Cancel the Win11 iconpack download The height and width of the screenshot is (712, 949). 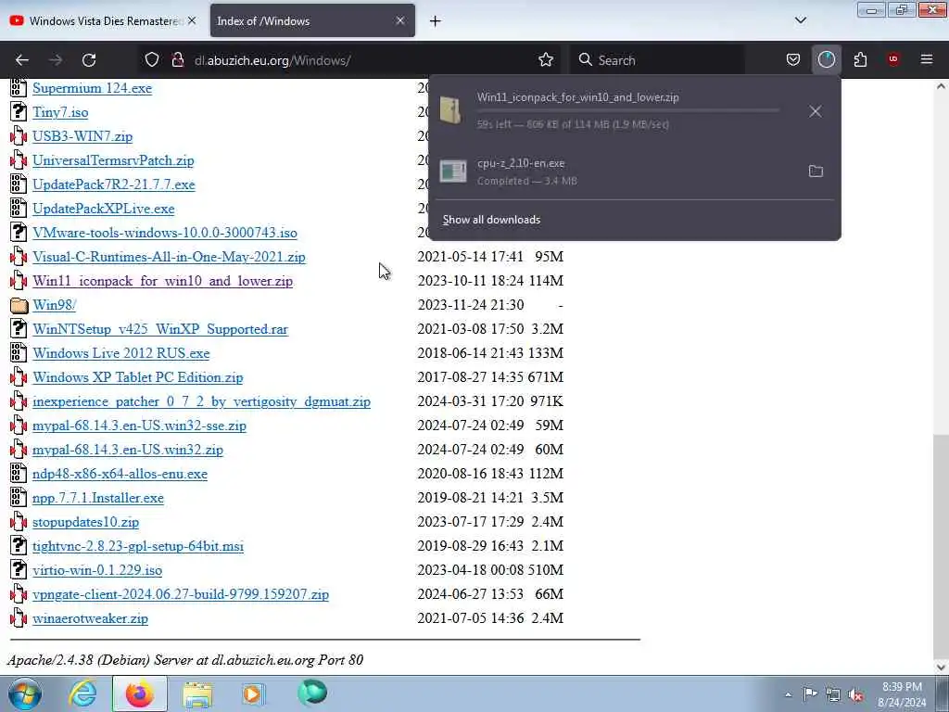pos(816,111)
